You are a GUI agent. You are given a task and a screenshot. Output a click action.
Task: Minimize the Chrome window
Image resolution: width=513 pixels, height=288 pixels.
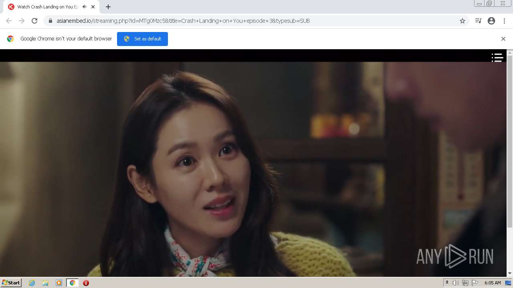[479, 4]
